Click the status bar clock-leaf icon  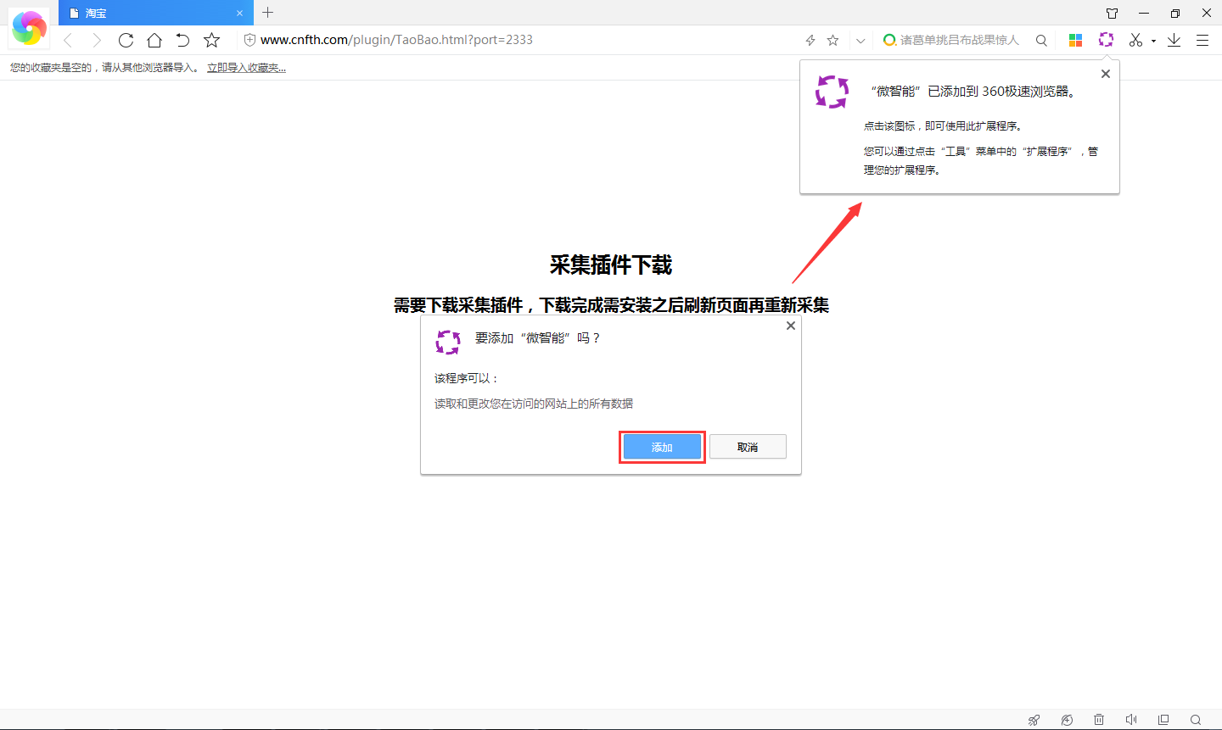(1067, 720)
